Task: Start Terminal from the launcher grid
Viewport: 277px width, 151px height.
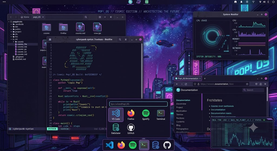Action: click(x=161, y=115)
